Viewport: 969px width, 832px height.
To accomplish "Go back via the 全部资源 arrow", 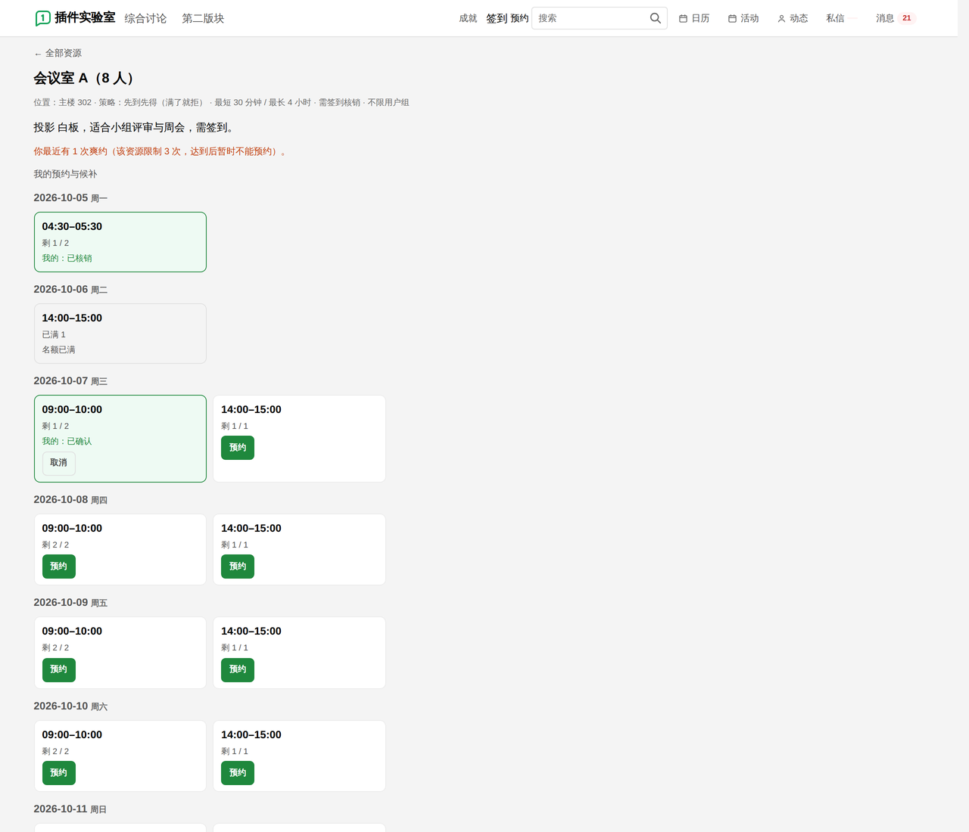I will click(x=58, y=53).
